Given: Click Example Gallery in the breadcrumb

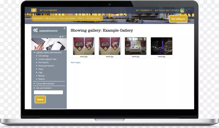Looking at the screenshot, I should point(94,18).
